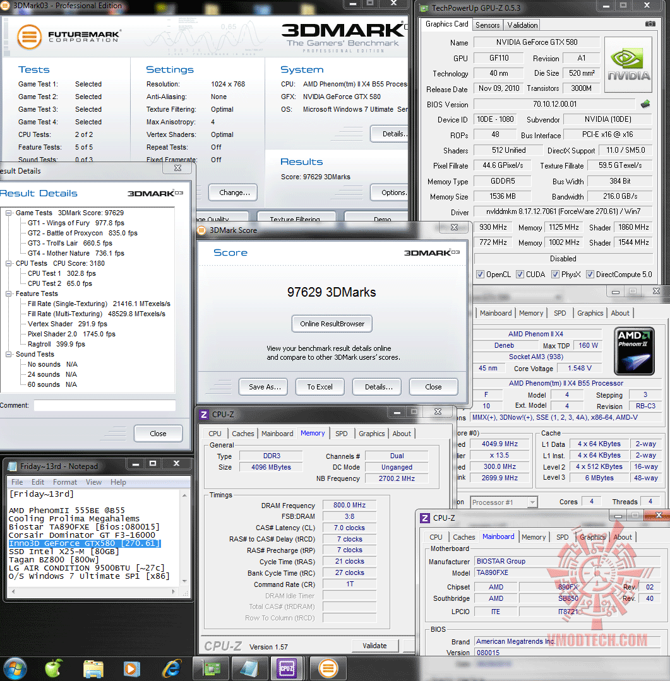Click the 3DMark Score window title icon
Viewport: 670px width, 681px height.
pyautogui.click(x=201, y=230)
